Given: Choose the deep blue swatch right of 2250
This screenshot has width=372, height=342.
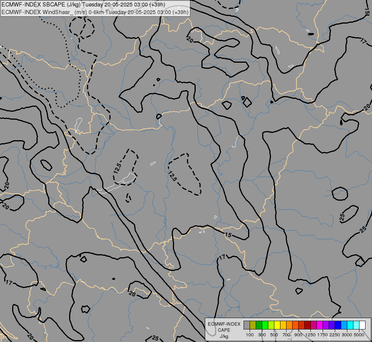Looking at the screenshot, I should [x=338, y=325].
